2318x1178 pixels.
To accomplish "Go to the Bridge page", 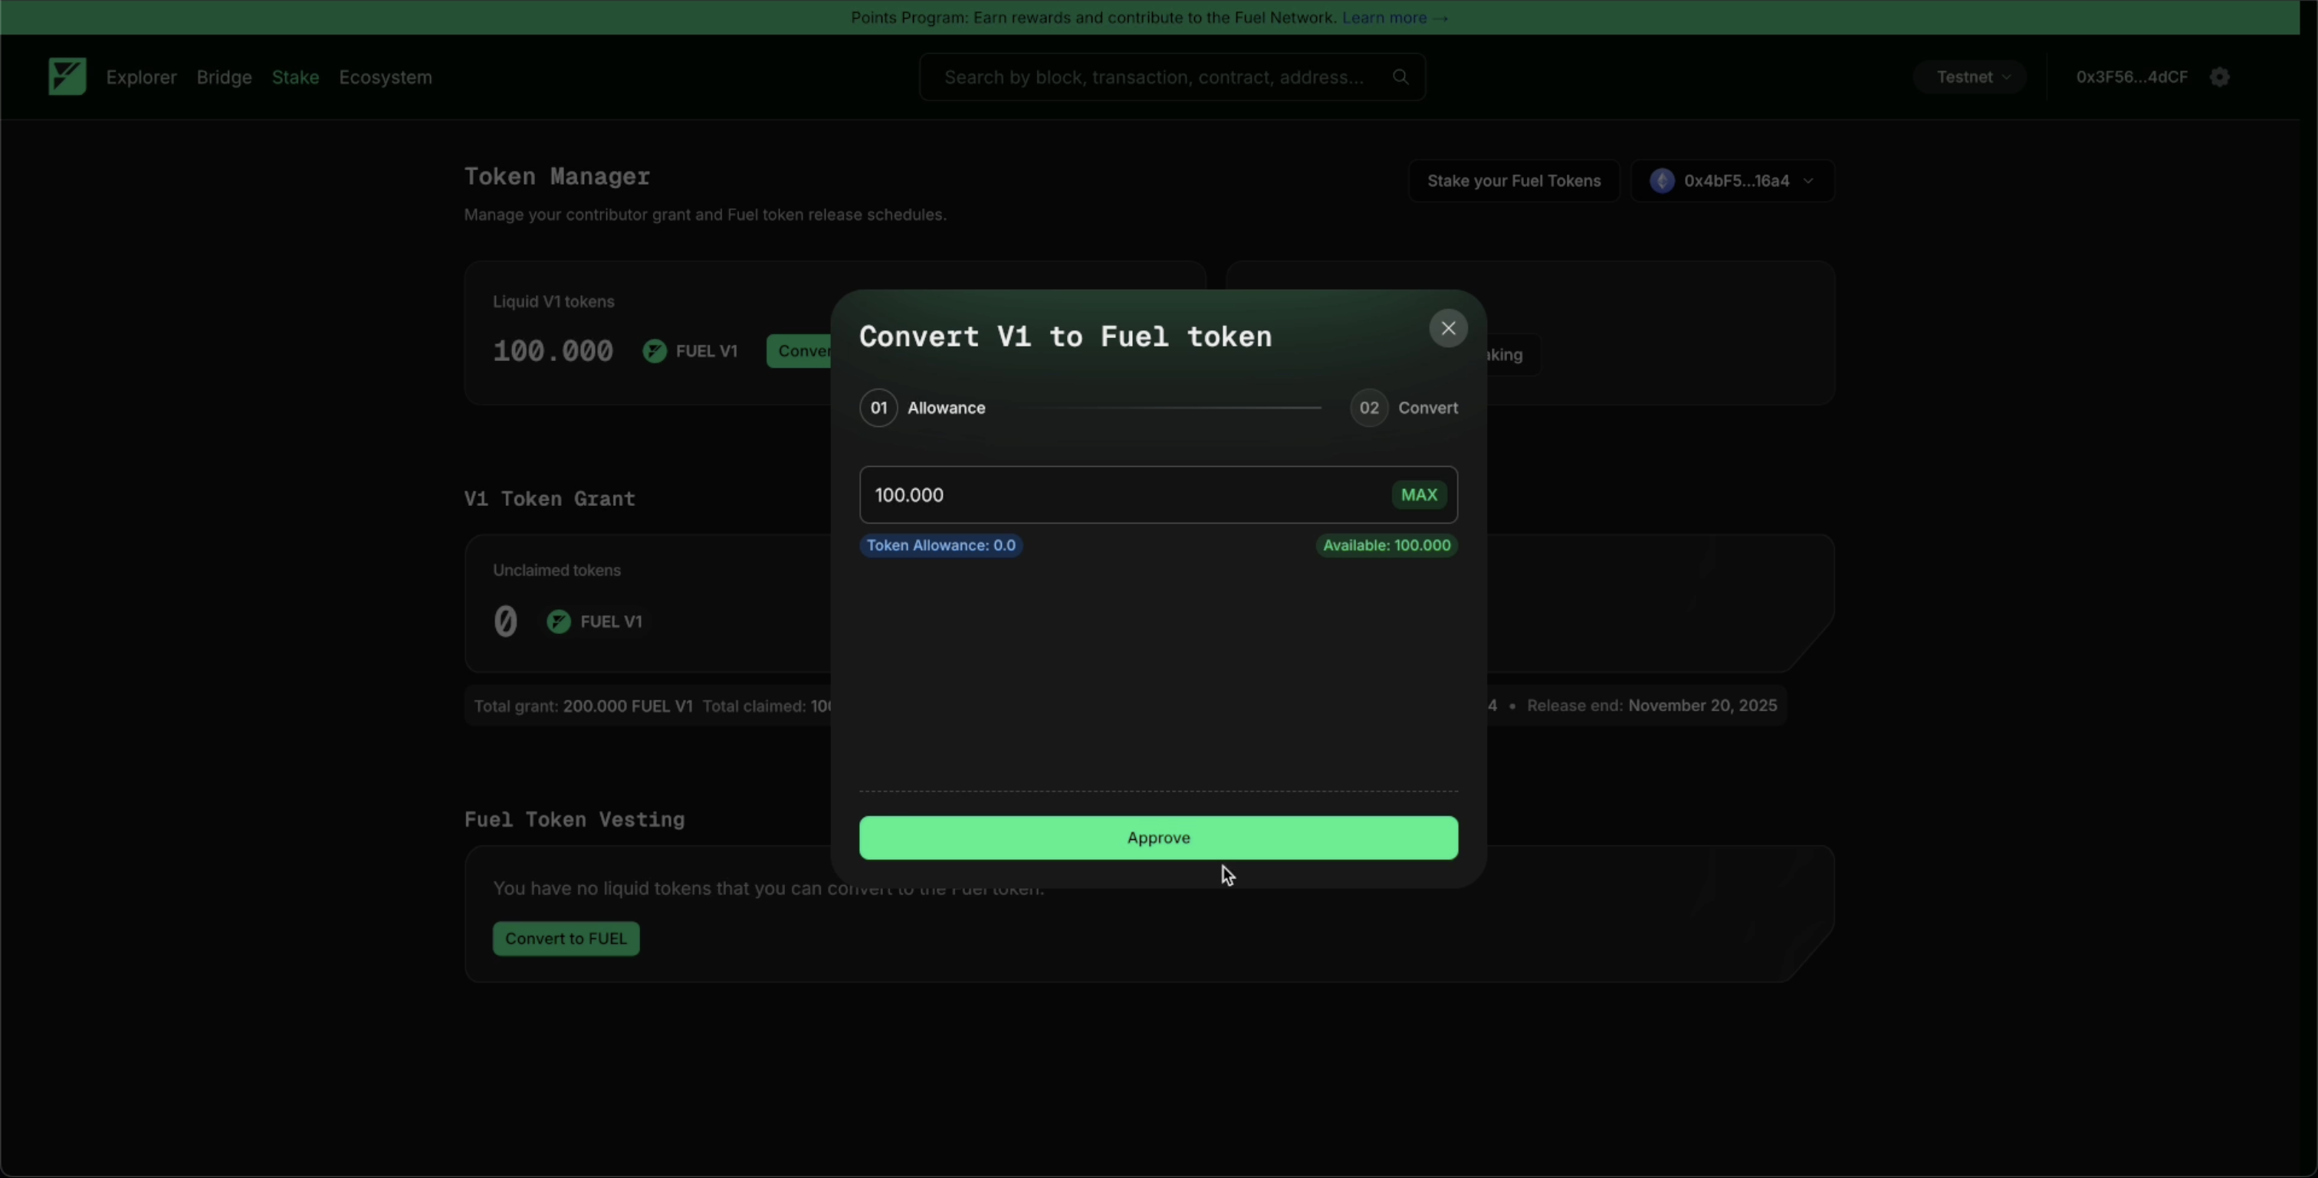I will pos(224,77).
